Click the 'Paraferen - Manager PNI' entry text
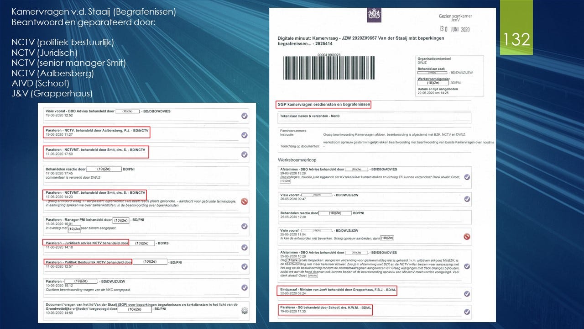This screenshot has height=329, width=584. 95,220
